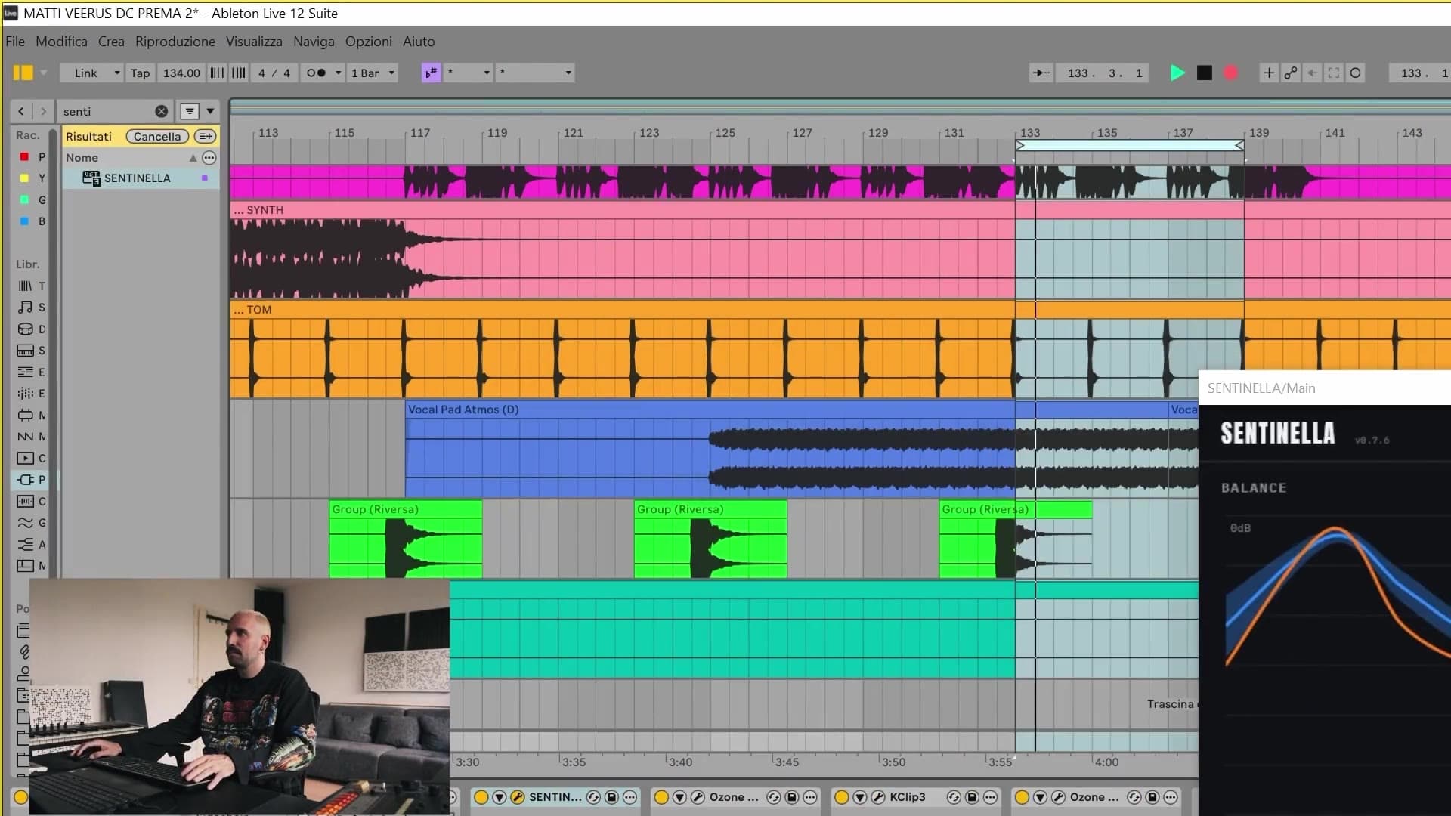Open the scale name dropdown
Viewport: 1451px width, 816px height.
535,73
